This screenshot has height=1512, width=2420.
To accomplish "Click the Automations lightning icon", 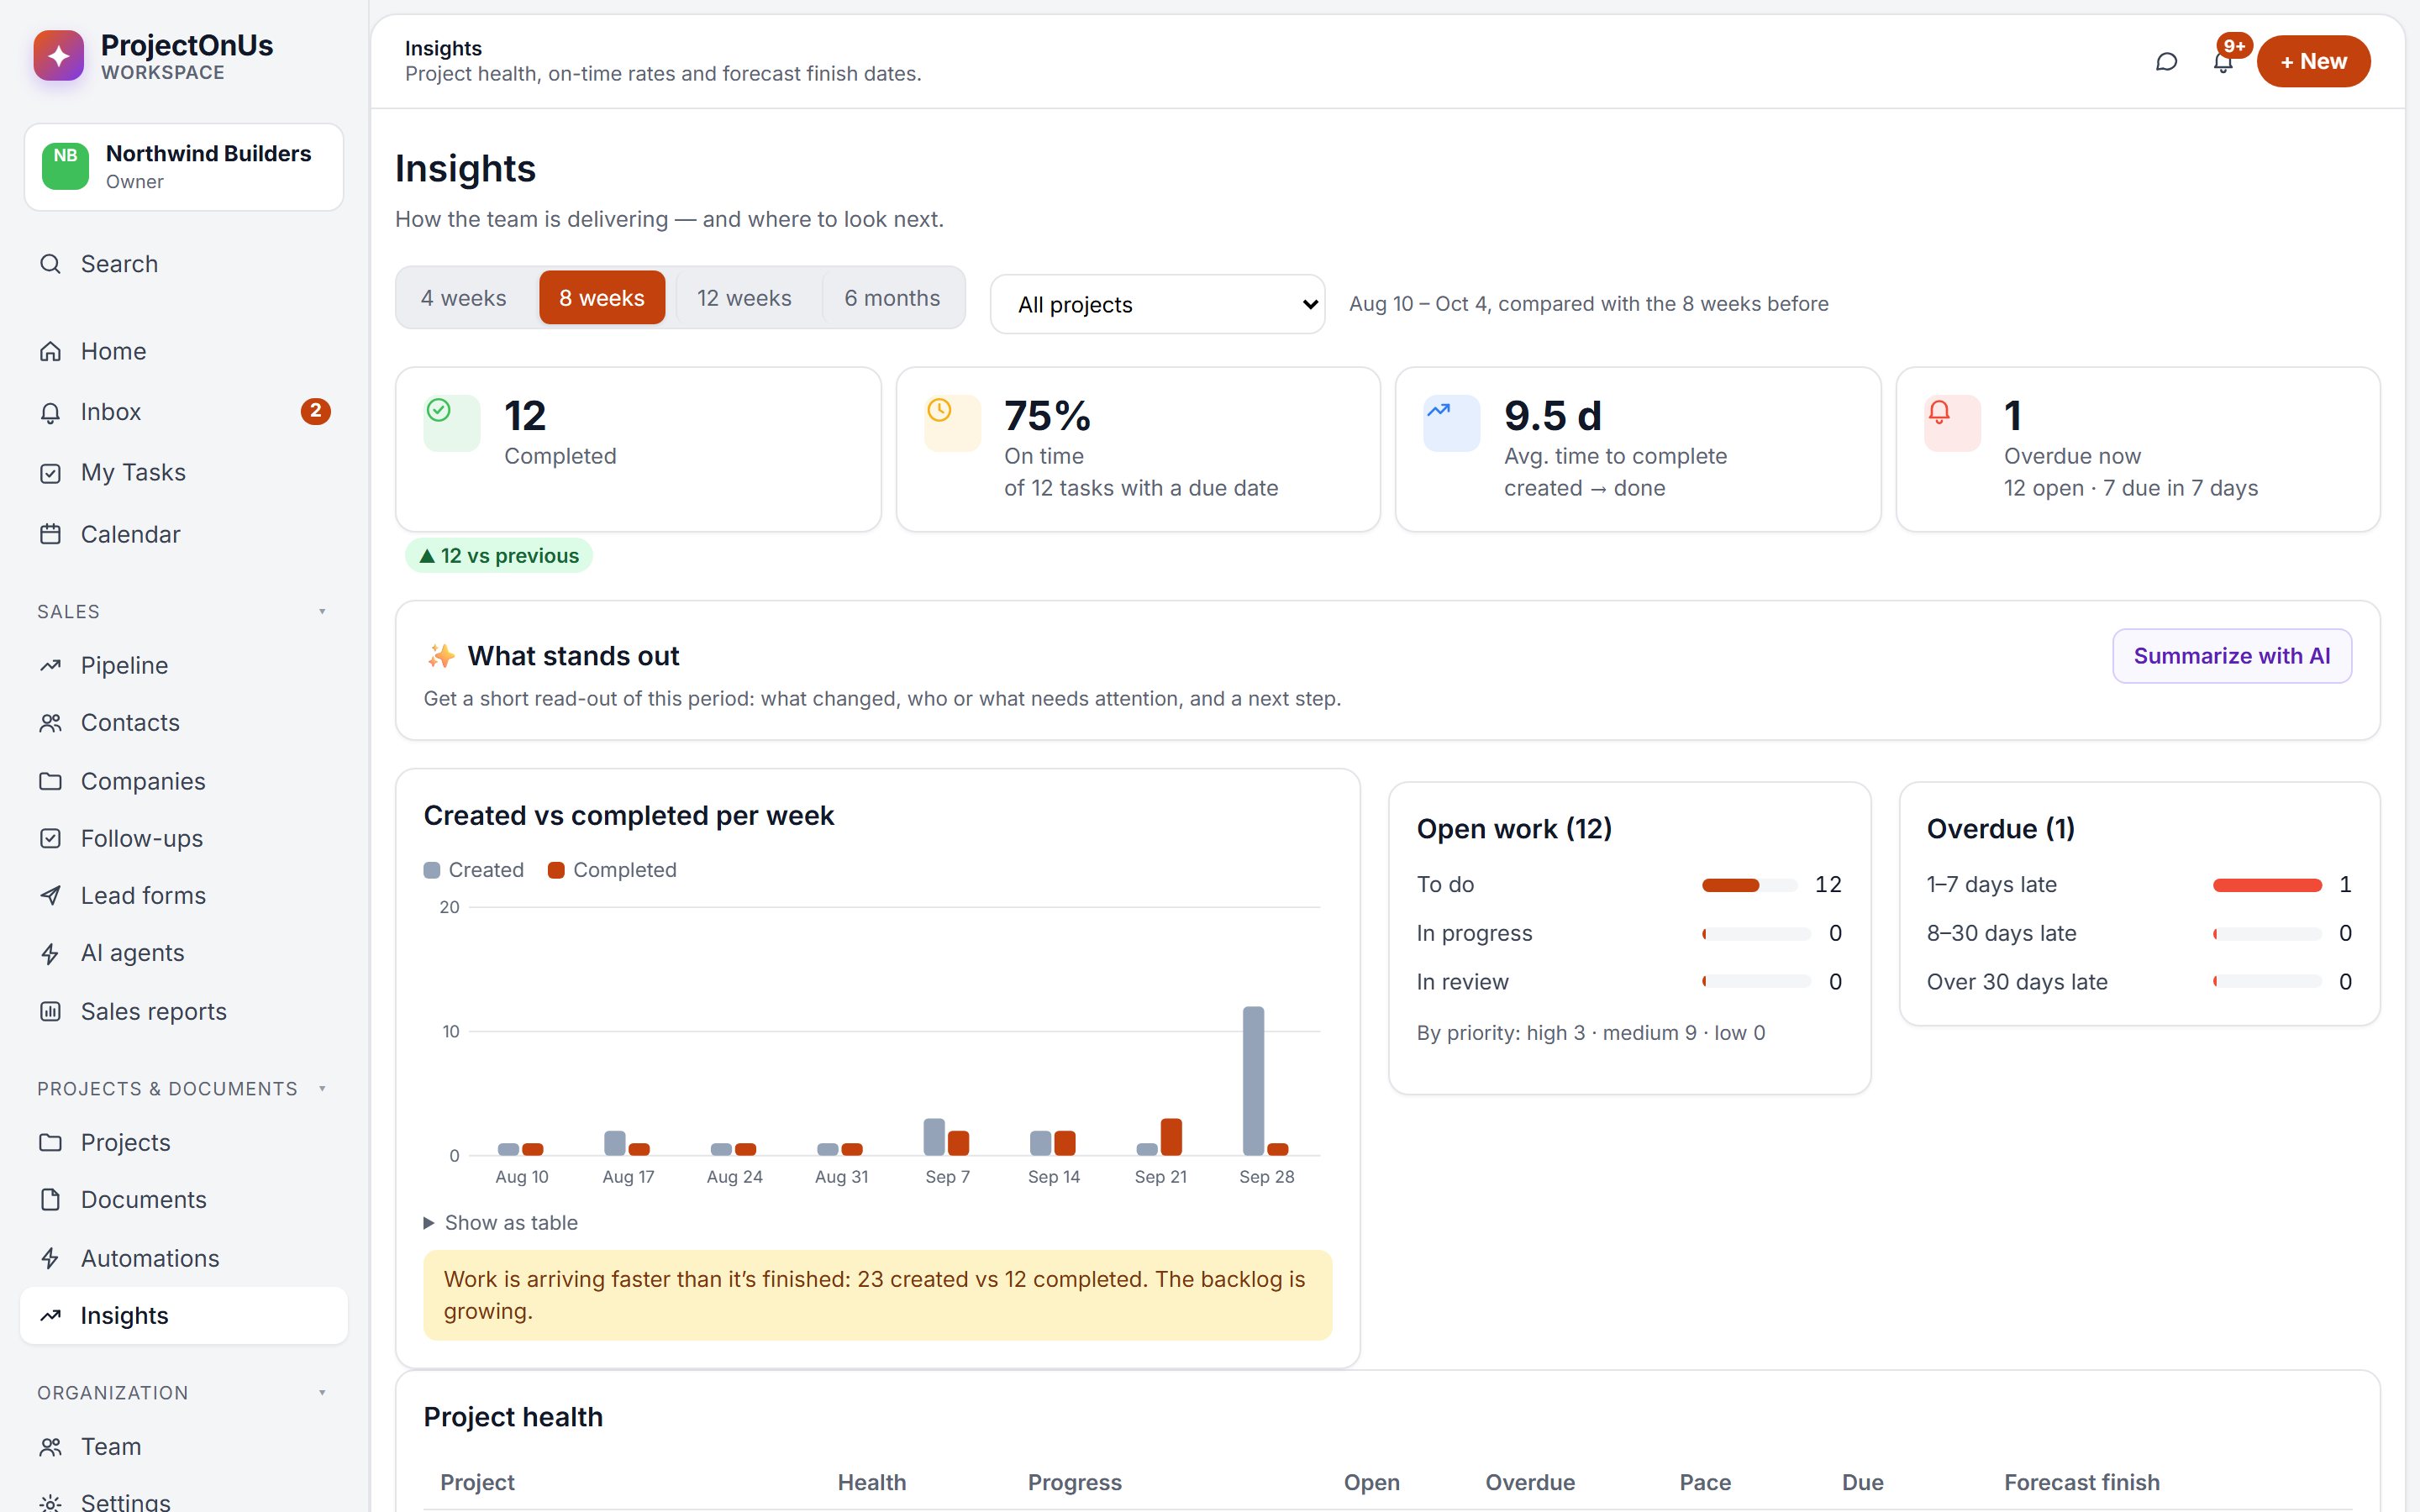I will (50, 1258).
